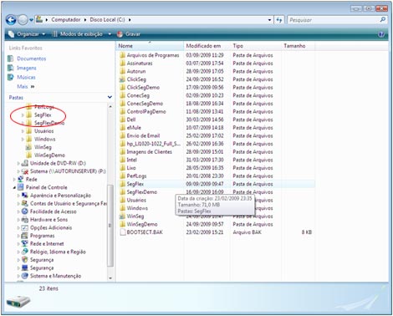Click the Rede e Internet icon
This screenshot has height=316, width=393.
click(x=25, y=243)
